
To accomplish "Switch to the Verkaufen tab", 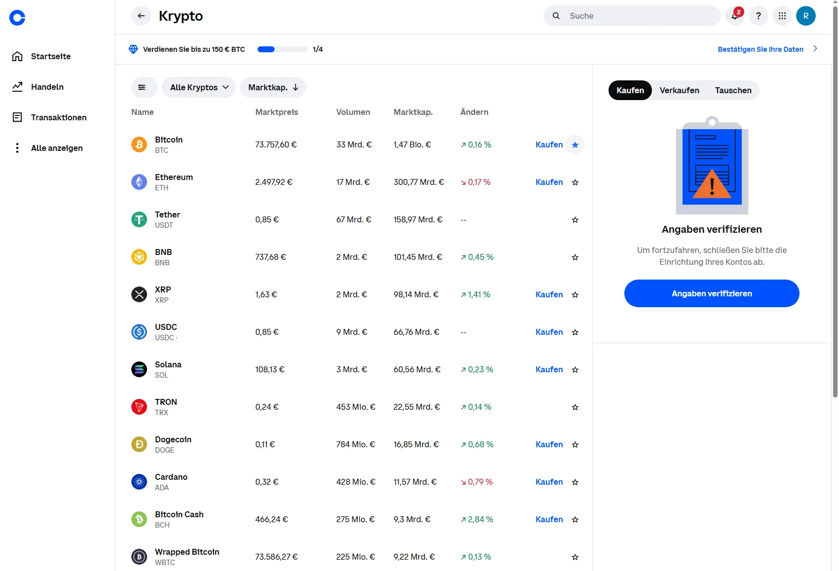I will coord(680,90).
